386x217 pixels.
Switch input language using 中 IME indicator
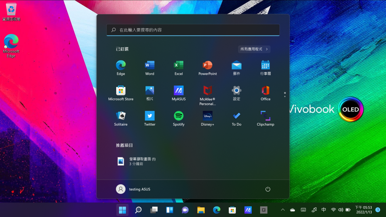point(324,210)
